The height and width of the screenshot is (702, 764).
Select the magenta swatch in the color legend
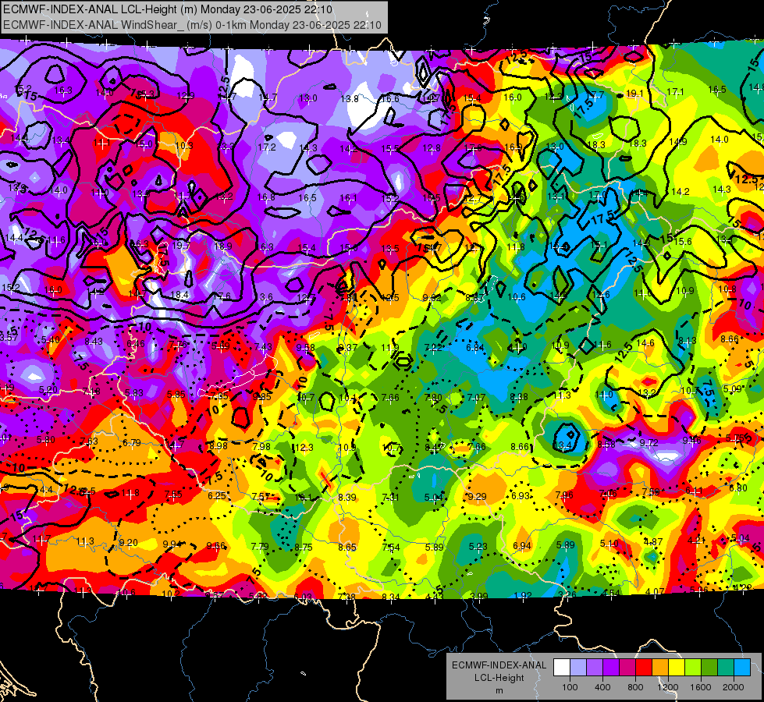point(627,668)
